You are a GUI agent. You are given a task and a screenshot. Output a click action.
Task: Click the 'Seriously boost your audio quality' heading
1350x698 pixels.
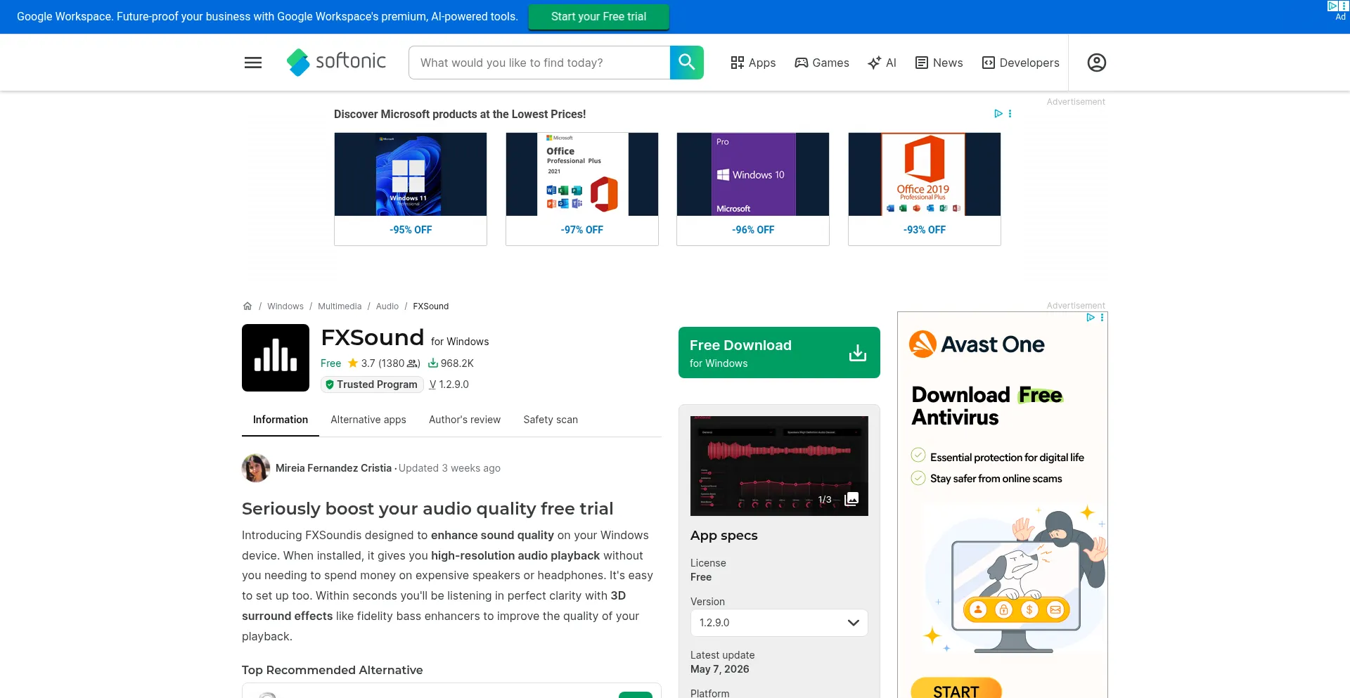pyautogui.click(x=427, y=508)
